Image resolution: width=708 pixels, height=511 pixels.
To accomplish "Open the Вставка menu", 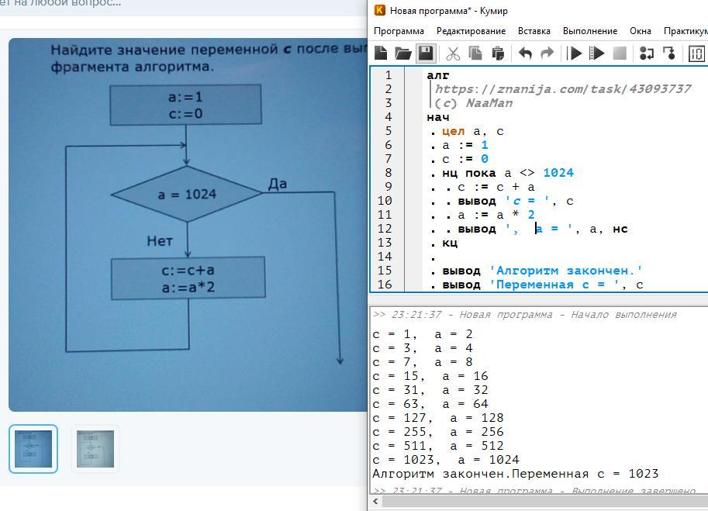I will [534, 31].
